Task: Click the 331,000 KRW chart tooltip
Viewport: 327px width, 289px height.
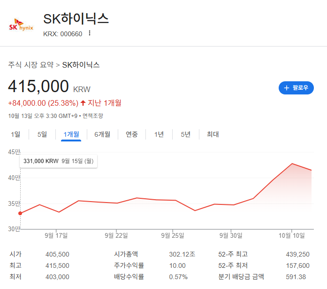Action: point(58,161)
